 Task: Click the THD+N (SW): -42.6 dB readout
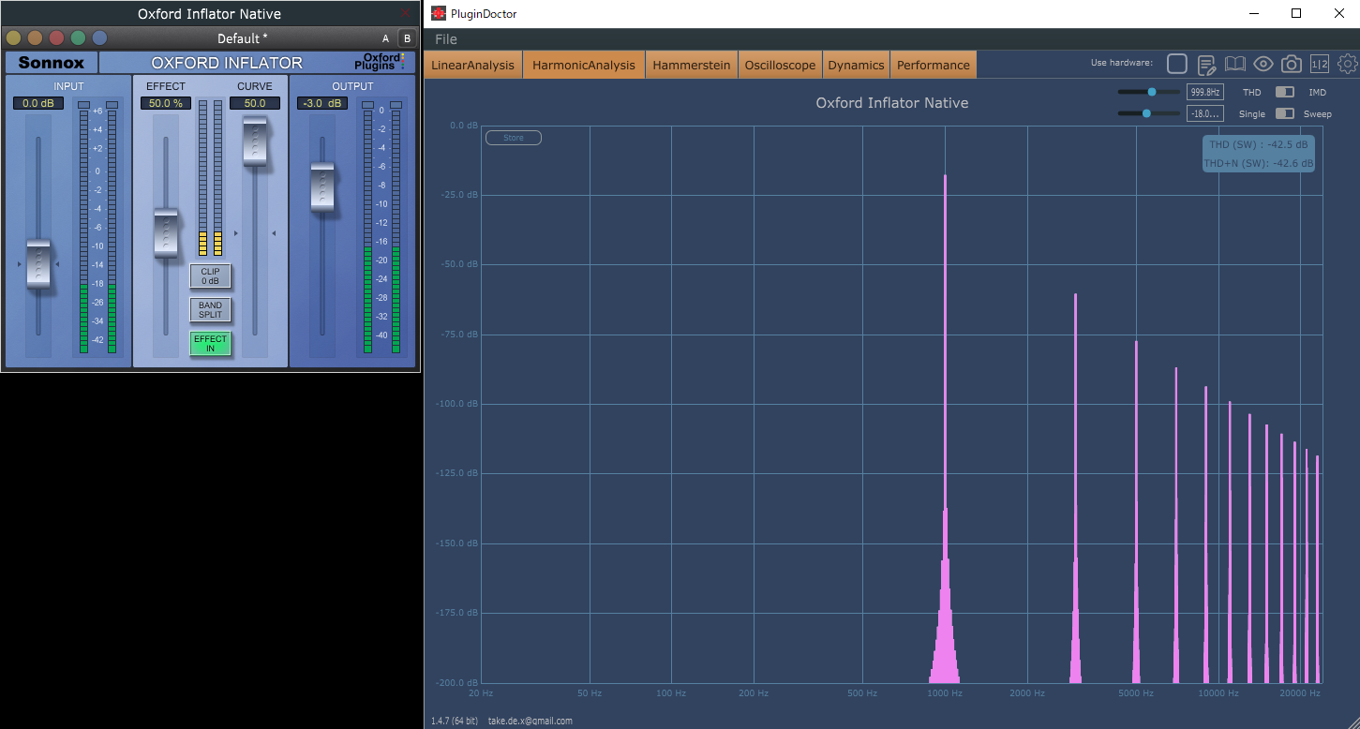pos(1258,164)
